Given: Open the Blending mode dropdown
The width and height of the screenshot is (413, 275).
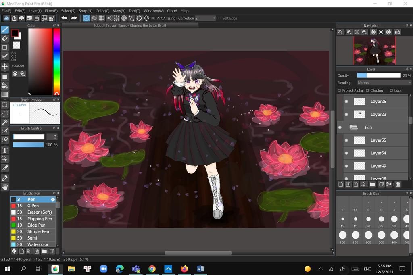Looking at the screenshot, I should pyautogui.click(x=384, y=83).
